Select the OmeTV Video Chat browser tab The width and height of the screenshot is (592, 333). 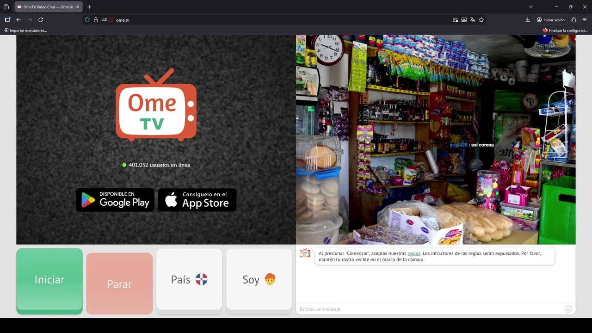click(49, 7)
